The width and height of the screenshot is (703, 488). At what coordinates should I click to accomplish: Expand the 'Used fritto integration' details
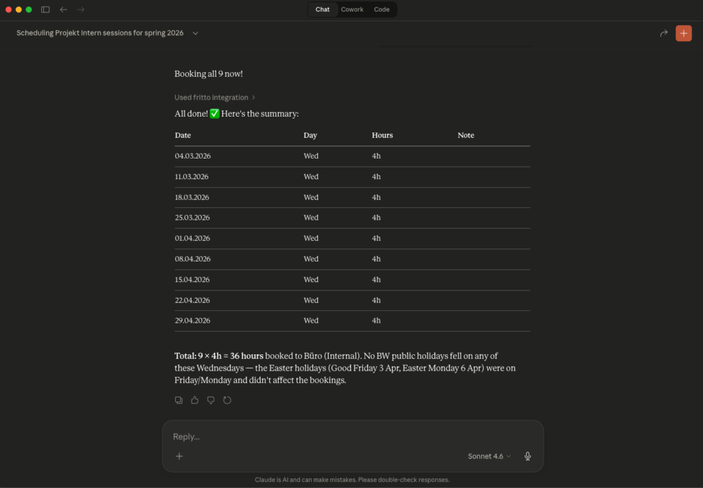click(x=215, y=97)
